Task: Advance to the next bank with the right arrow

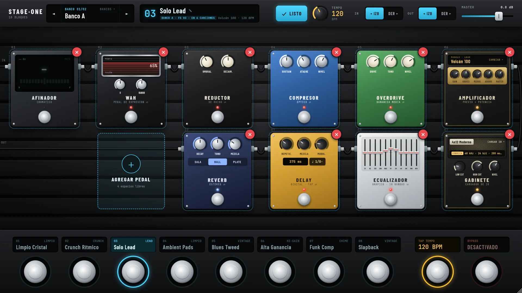Action: click(127, 14)
